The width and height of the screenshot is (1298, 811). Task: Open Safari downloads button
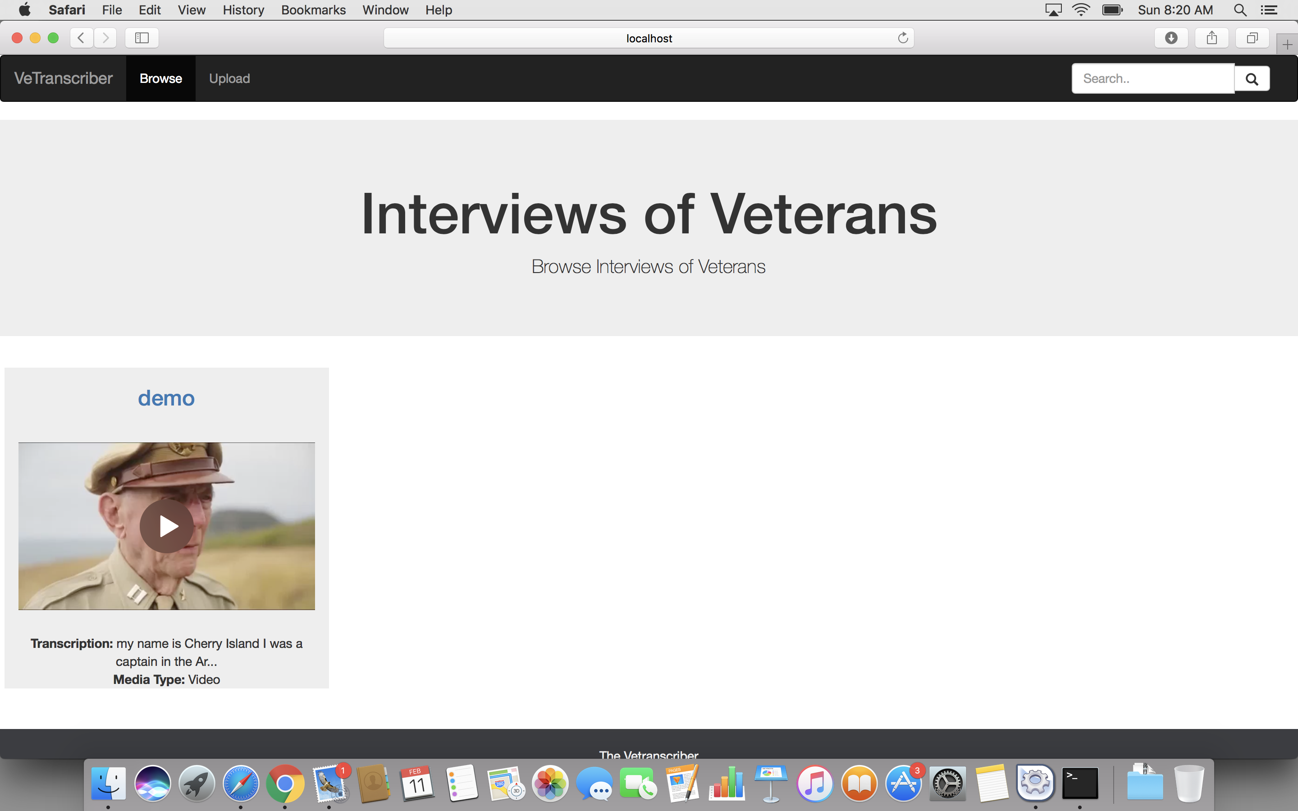point(1171,38)
